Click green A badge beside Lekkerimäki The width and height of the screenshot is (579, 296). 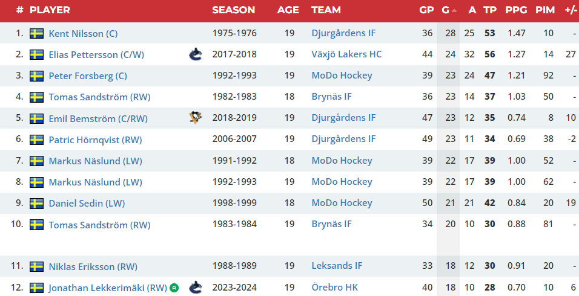pos(174,288)
